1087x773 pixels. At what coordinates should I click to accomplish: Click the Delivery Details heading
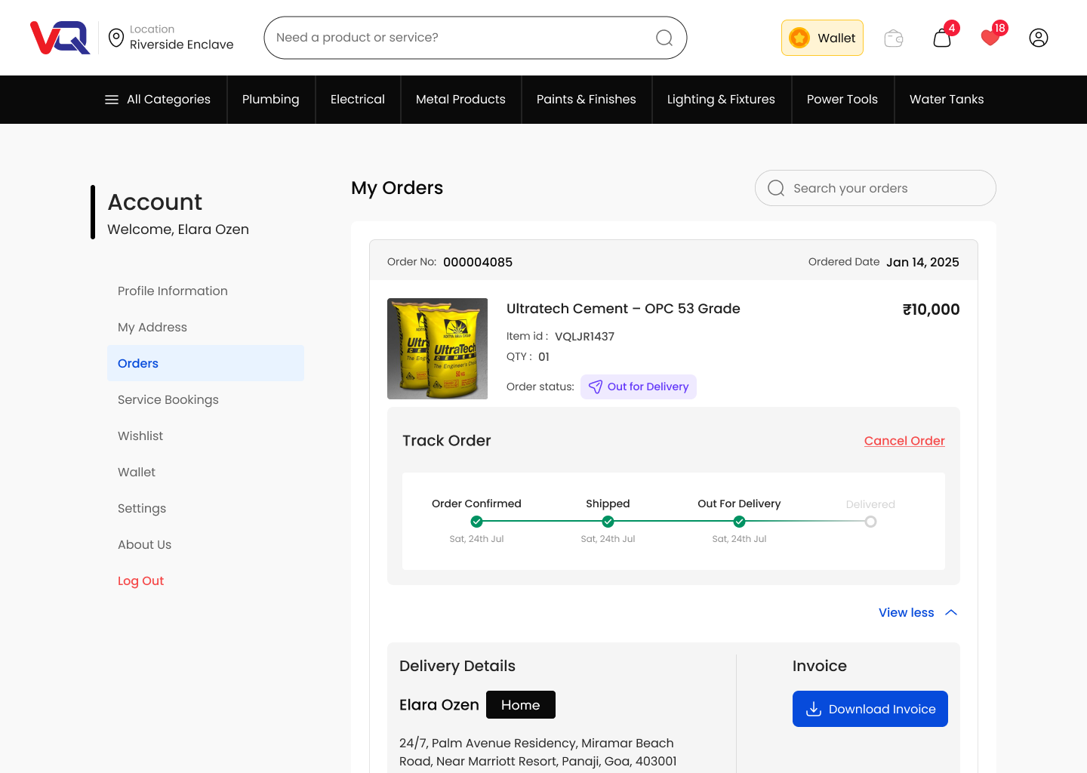(457, 666)
